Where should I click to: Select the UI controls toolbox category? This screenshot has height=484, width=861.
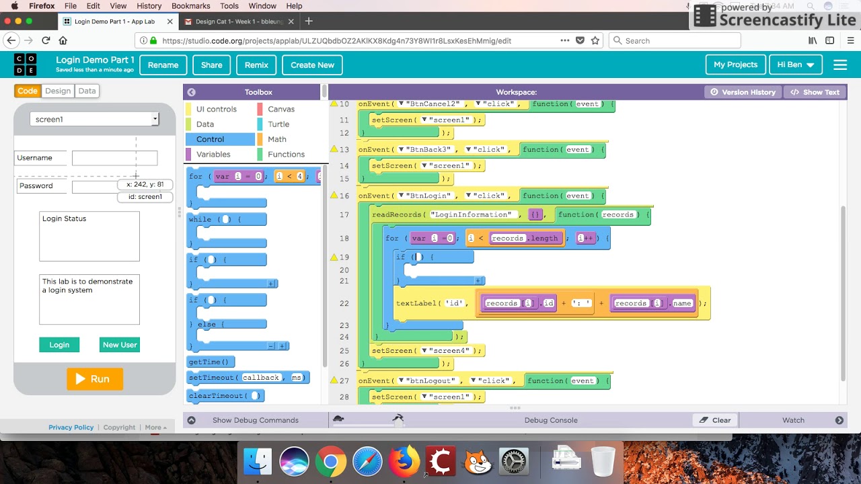(217, 109)
